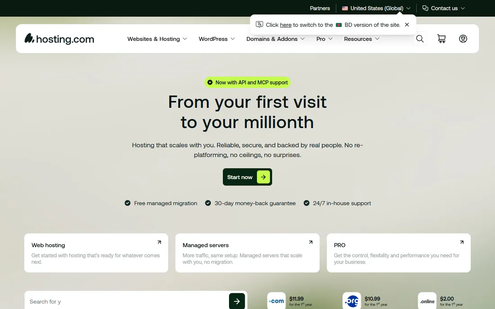Open the user account icon

pyautogui.click(x=463, y=39)
